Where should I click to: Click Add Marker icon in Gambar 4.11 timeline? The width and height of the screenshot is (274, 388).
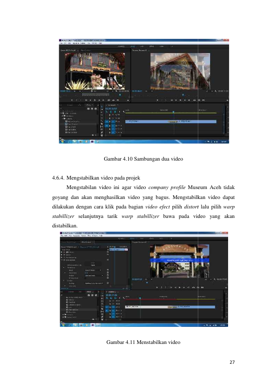pyautogui.click(x=120, y=298)
